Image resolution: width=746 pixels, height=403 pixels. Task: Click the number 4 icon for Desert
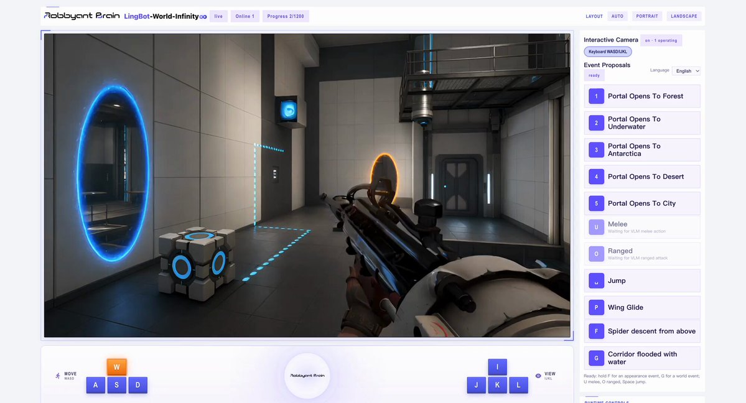point(596,177)
